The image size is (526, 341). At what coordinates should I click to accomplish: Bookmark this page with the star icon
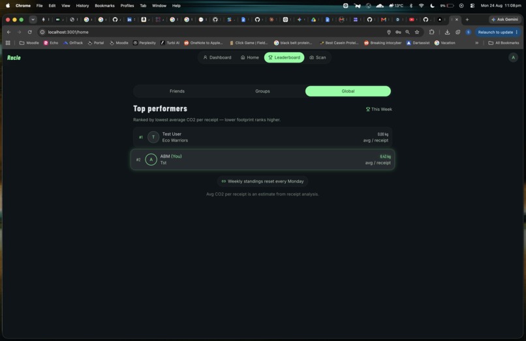click(x=417, y=32)
